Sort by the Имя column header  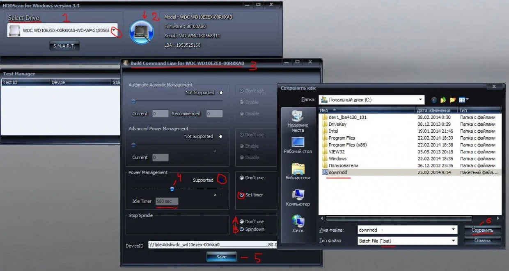(367, 110)
